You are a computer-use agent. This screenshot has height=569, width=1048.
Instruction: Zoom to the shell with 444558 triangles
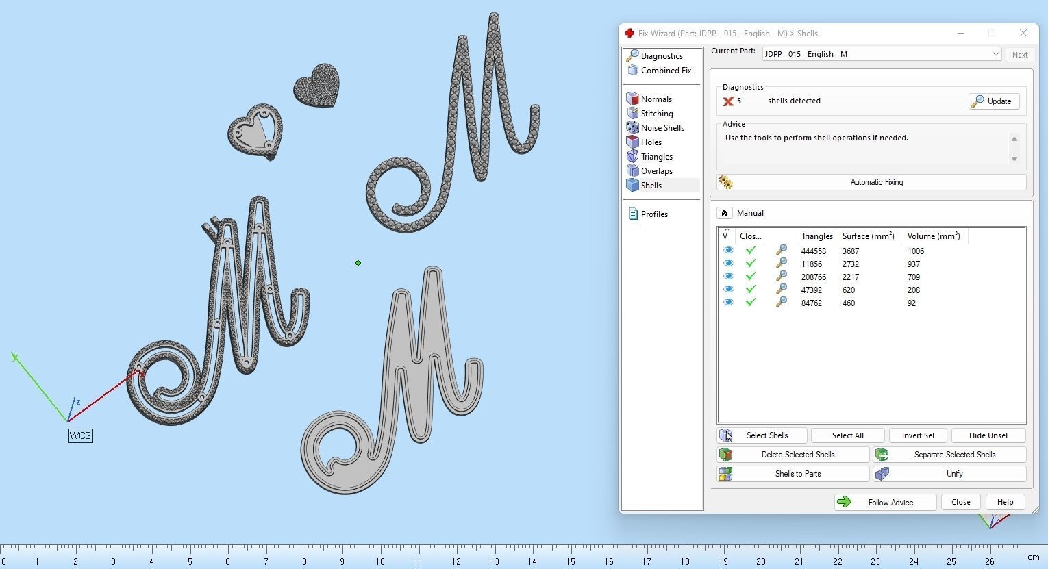(x=781, y=251)
